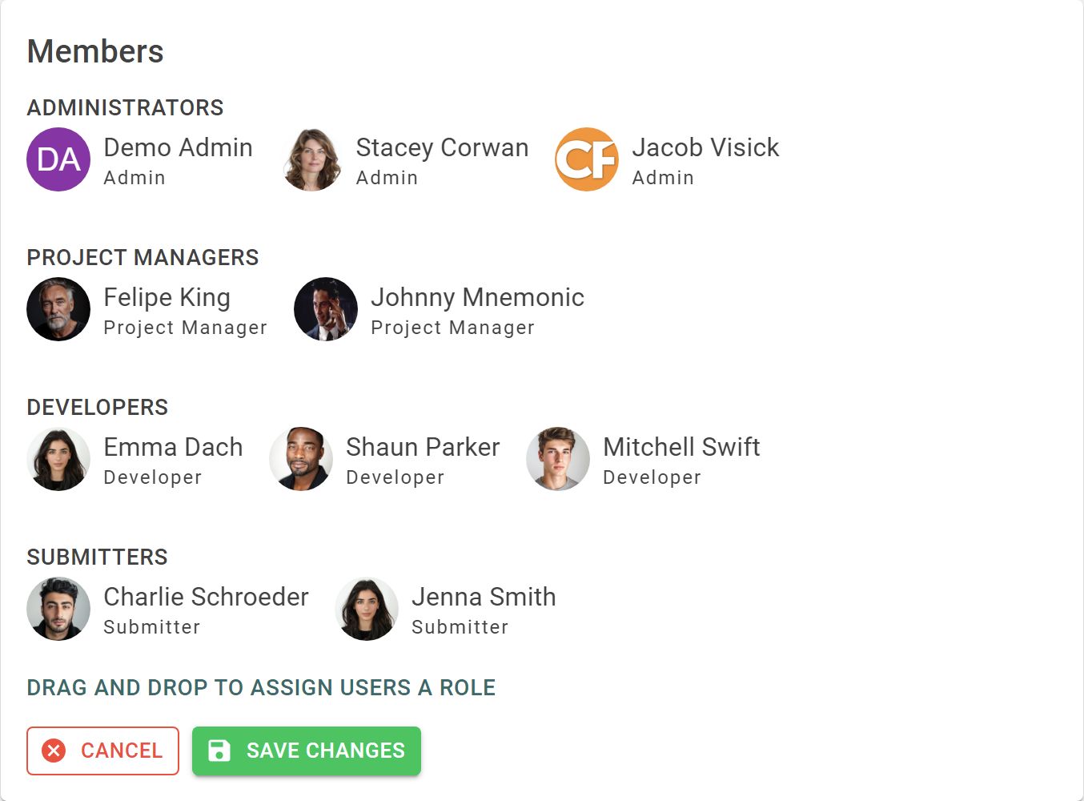Image resolution: width=1084 pixels, height=801 pixels.
Task: Click Mitchell Swift's avatar photo
Action: click(x=558, y=459)
